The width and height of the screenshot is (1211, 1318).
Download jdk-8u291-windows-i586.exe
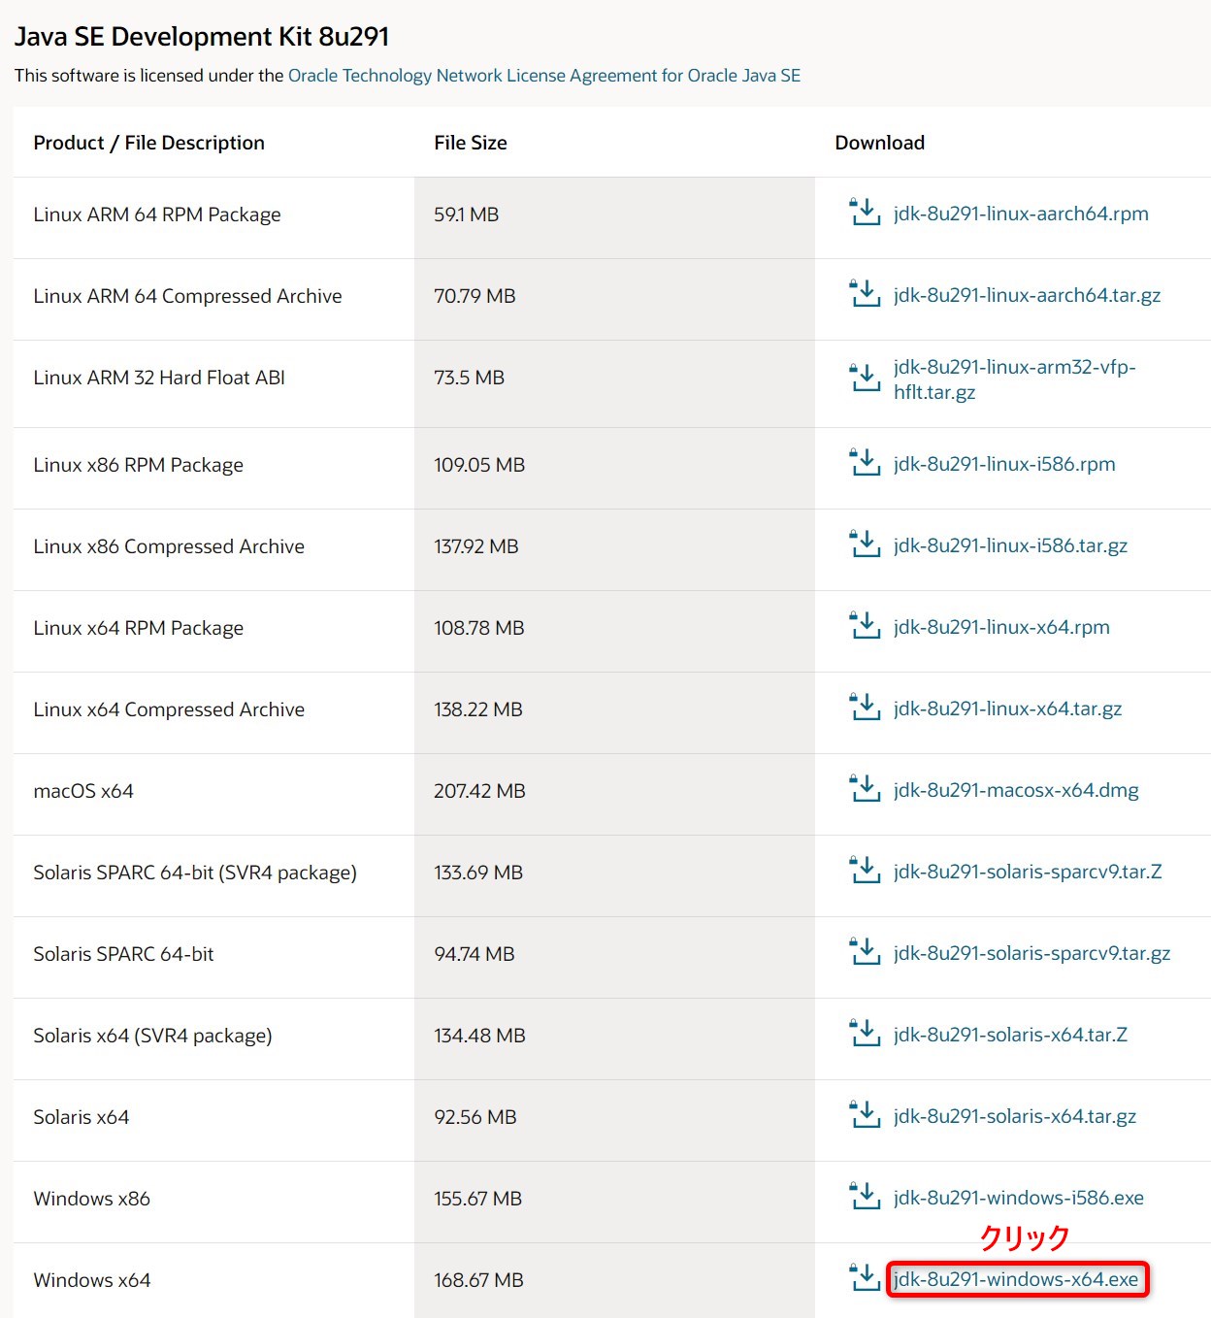pos(1018,1198)
